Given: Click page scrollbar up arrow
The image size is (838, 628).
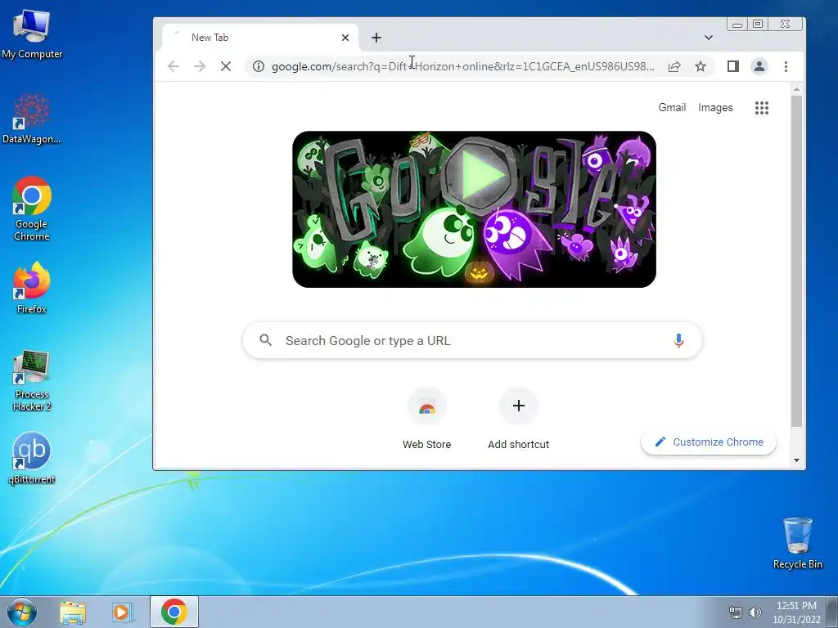Looking at the screenshot, I should point(796,89).
